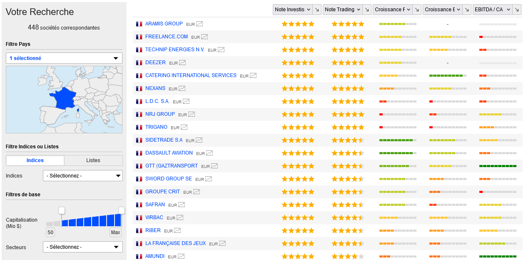The height and width of the screenshot is (260, 526).
Task: Open the chart icon next to ARAMIS GROUP
Action: 199,24
